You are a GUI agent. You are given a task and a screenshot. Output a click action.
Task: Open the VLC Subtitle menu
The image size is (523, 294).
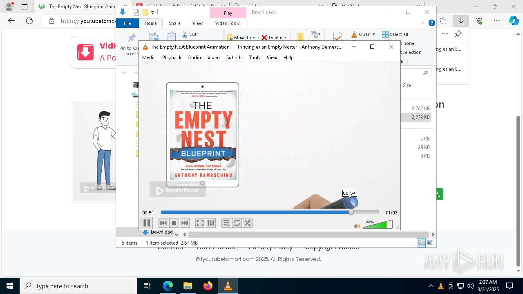click(235, 58)
